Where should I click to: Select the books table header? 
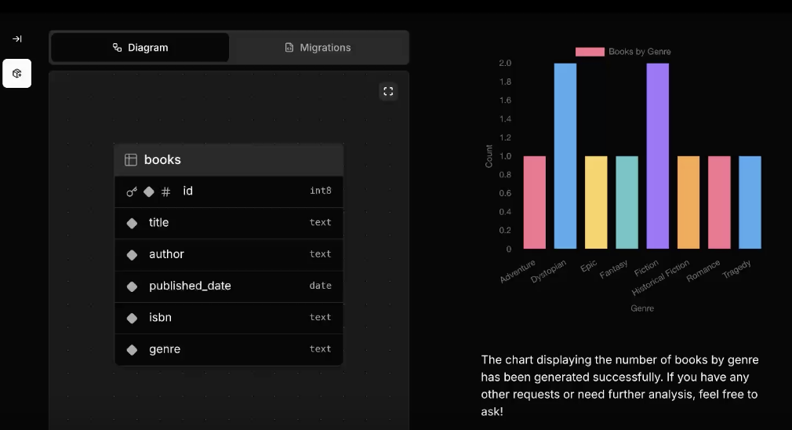(x=228, y=160)
